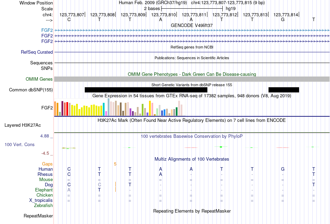The height and width of the screenshot is (224, 330).
Task: Open the OMIM Gene Phenotypes track title
Action: coord(192,74)
